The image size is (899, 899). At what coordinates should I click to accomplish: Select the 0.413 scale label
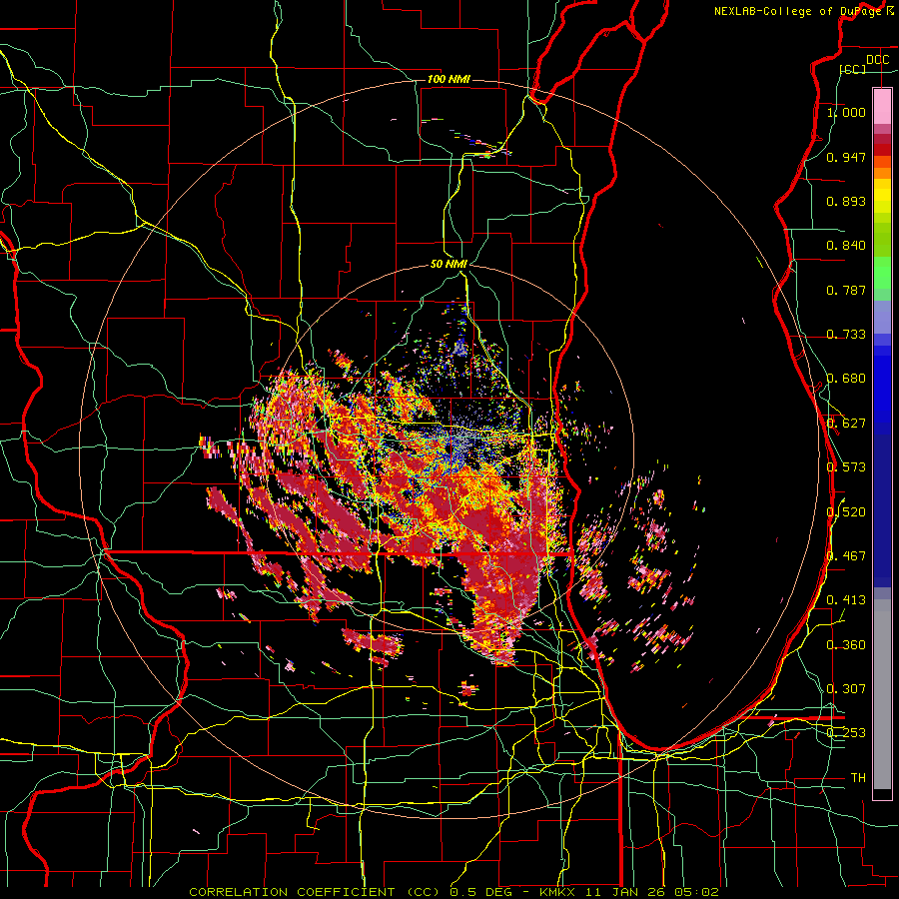click(x=846, y=600)
